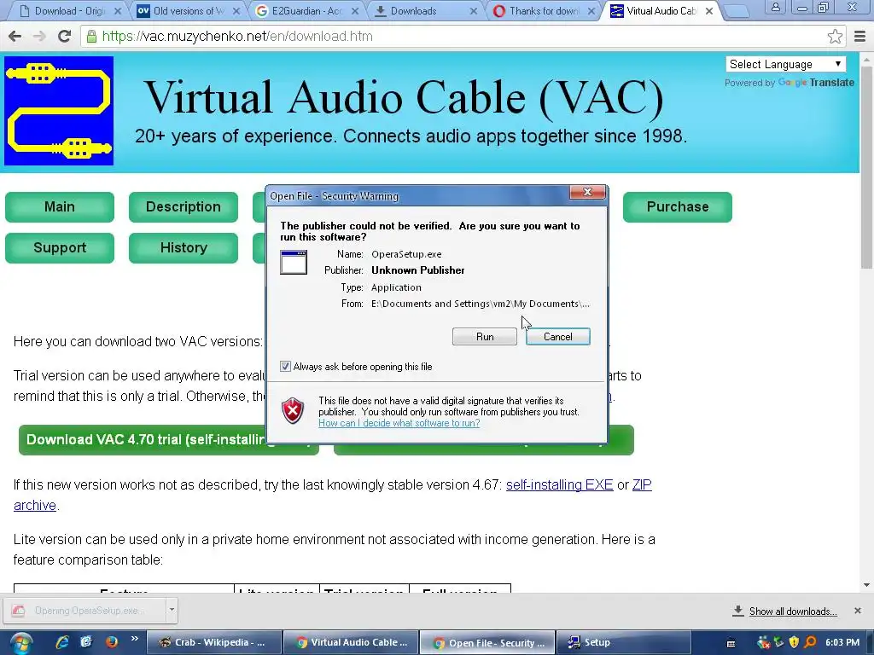Switch to Setup taskbar window

coord(624,643)
